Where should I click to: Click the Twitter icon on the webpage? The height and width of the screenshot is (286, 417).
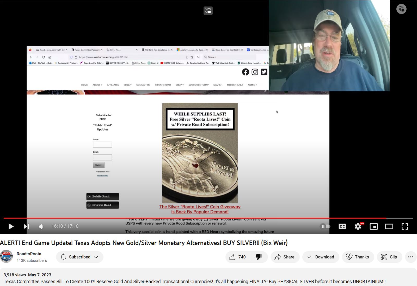264,72
